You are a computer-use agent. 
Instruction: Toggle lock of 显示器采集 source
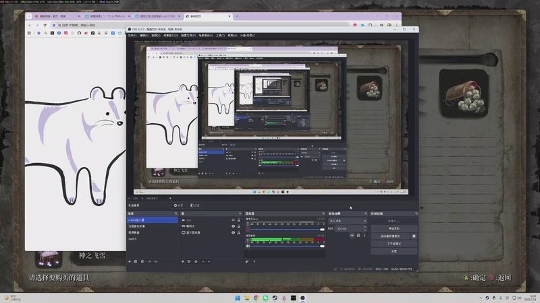pyautogui.click(x=239, y=232)
